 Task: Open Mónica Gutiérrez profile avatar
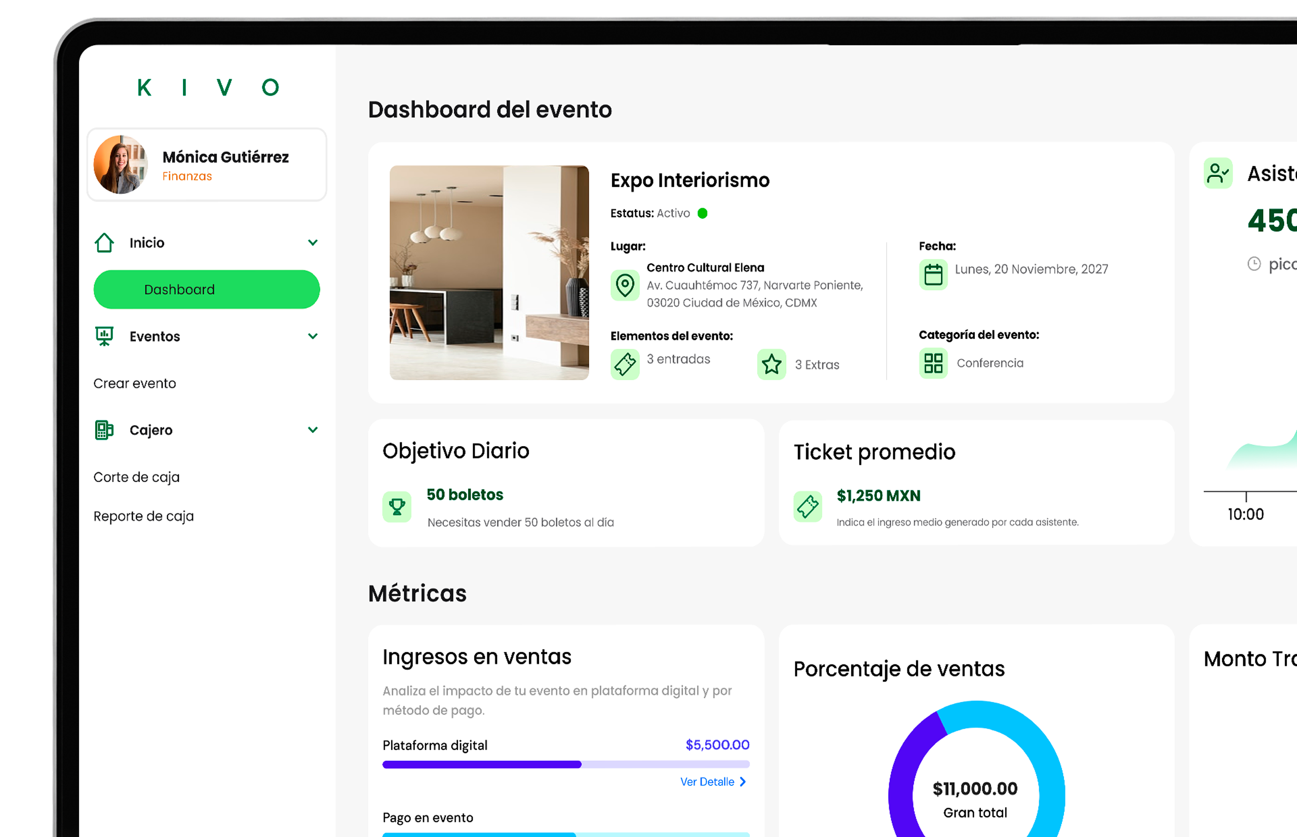[x=121, y=165]
